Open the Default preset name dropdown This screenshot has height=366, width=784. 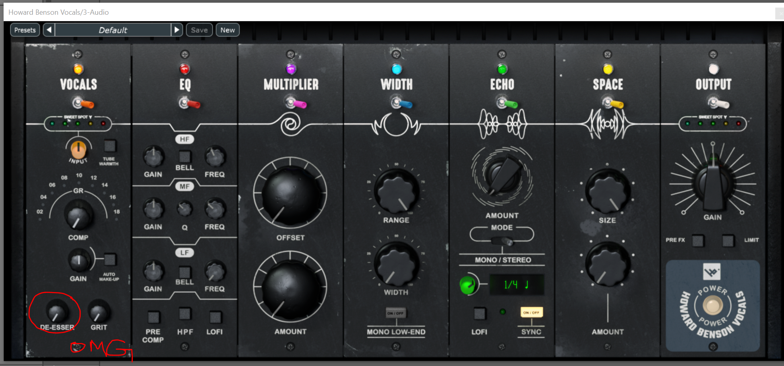coord(113,30)
